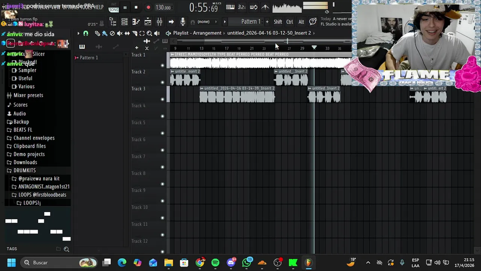This screenshot has width=481, height=271.
Task: Collapse the DRUMKITS folder
Action: point(24,171)
